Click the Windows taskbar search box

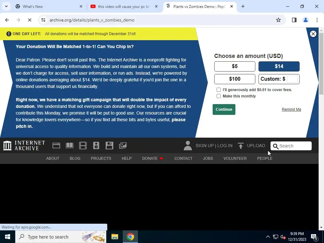pos(61,237)
